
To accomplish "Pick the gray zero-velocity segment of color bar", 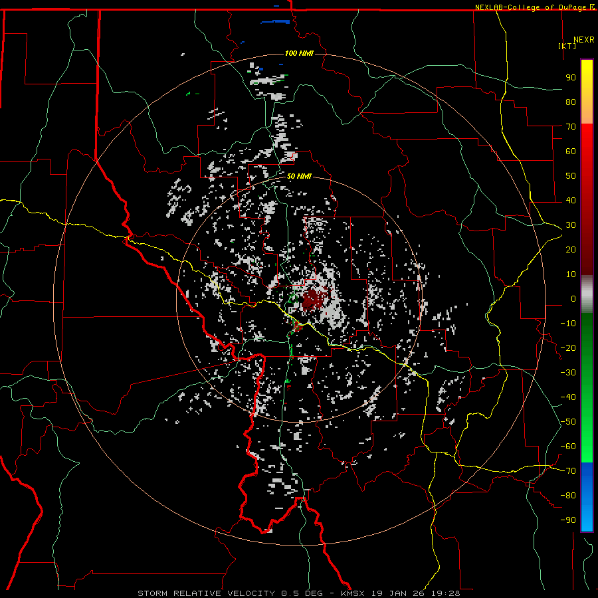I will [x=587, y=294].
